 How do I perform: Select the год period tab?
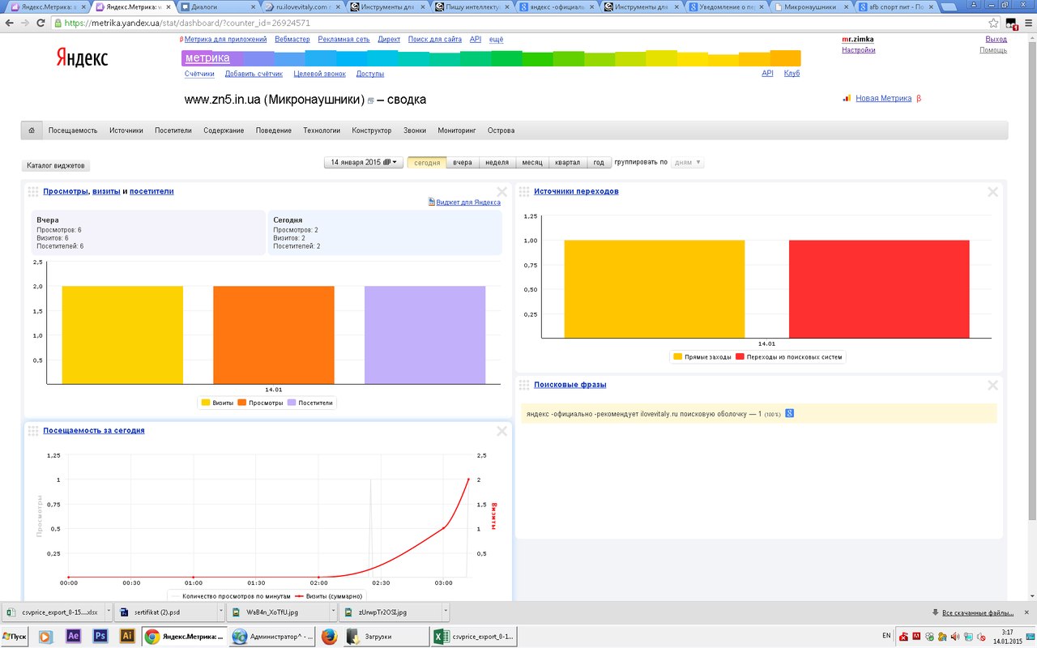pos(599,163)
